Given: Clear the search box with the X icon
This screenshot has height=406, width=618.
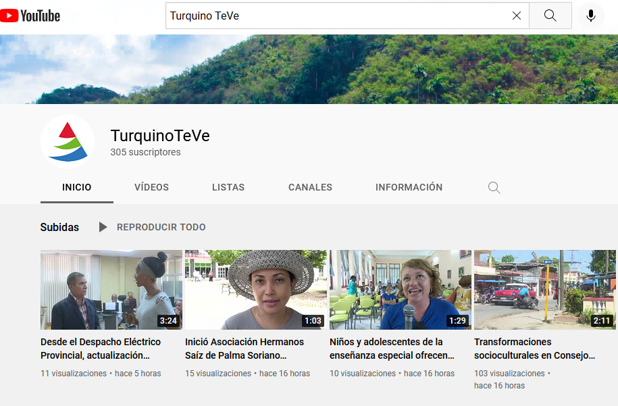Looking at the screenshot, I should point(516,16).
